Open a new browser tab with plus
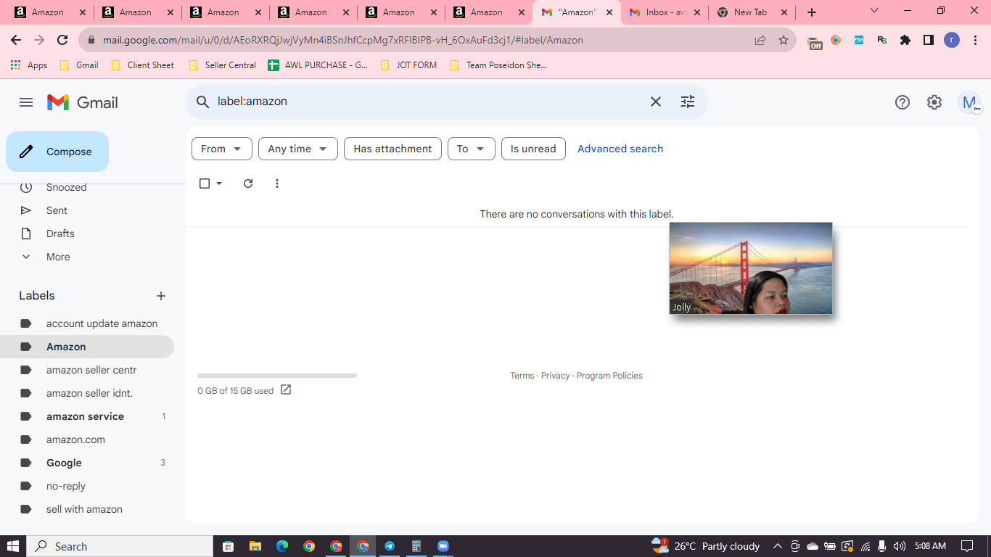Viewport: 991px width, 557px height. point(812,12)
